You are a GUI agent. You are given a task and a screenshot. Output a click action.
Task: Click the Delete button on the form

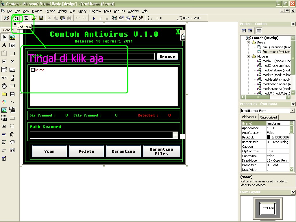point(86,151)
